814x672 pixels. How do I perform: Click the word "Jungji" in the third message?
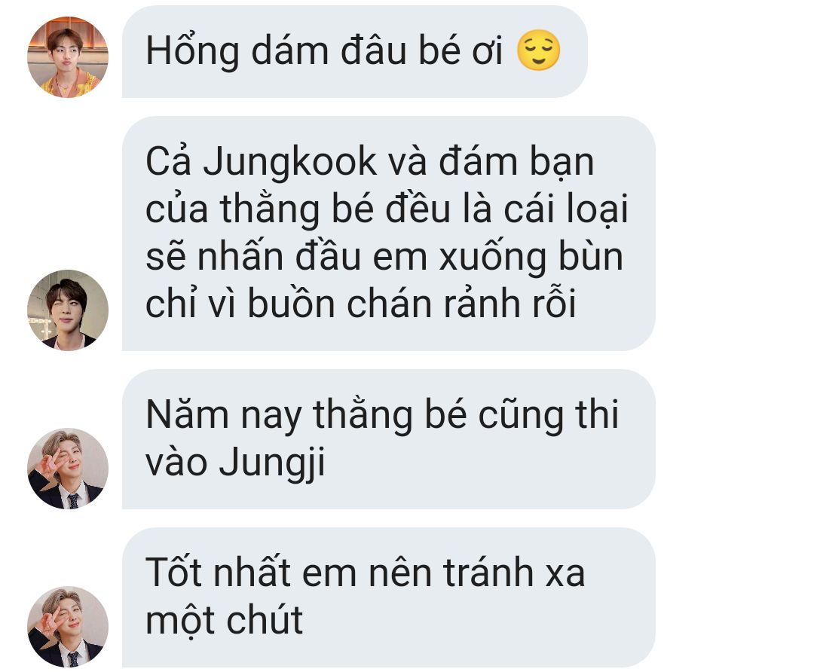[x=272, y=463]
